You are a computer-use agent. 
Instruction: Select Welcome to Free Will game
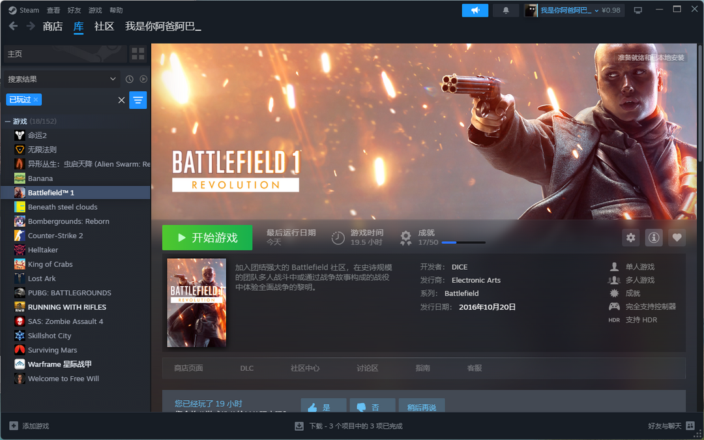tap(76, 379)
